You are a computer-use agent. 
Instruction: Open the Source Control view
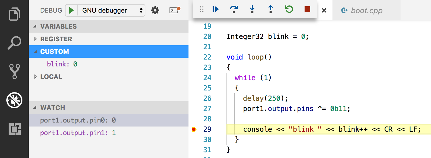pos(14,72)
